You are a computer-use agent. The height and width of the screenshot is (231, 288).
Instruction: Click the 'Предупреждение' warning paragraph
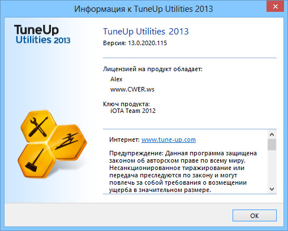coord(183,172)
